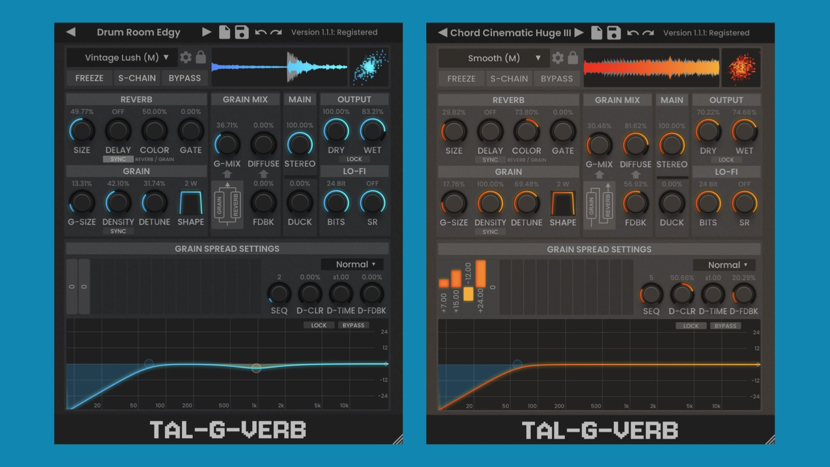This screenshot has width=830, height=467.
Task: Click the new preset file icon in right plugin
Action: (597, 33)
